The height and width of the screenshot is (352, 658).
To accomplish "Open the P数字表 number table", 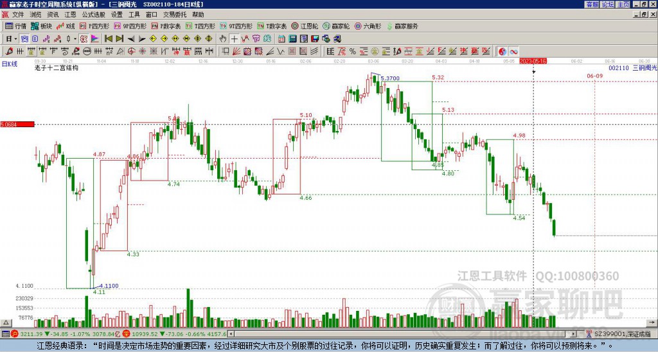I will pos(166,26).
